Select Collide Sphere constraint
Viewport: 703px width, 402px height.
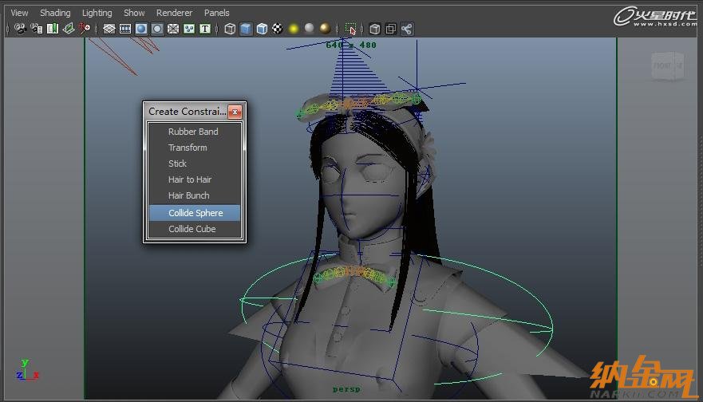(195, 213)
